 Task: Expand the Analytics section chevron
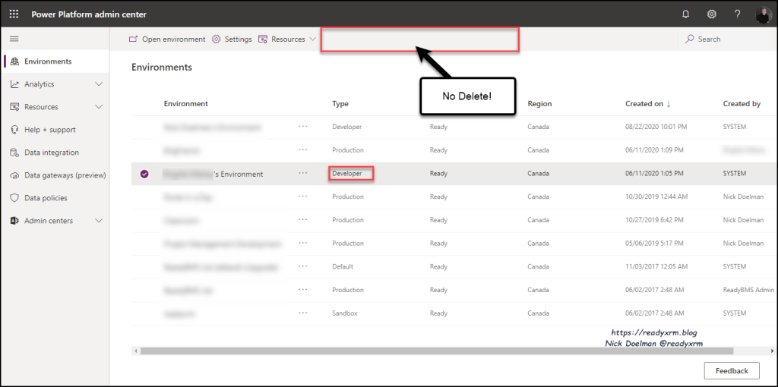point(98,84)
